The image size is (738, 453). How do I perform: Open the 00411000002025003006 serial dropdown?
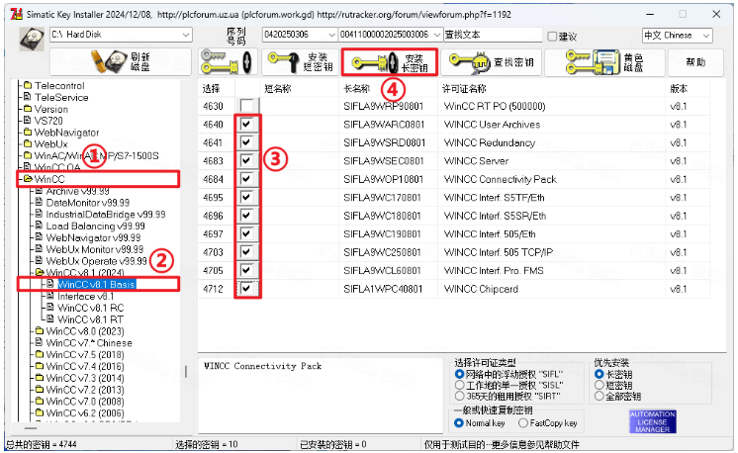click(437, 35)
